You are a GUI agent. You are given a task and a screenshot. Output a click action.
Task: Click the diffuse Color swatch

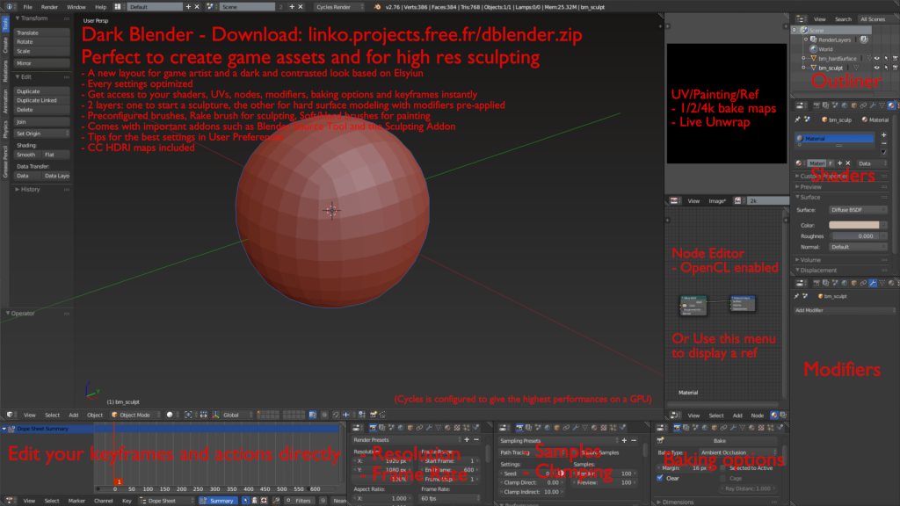click(x=854, y=225)
